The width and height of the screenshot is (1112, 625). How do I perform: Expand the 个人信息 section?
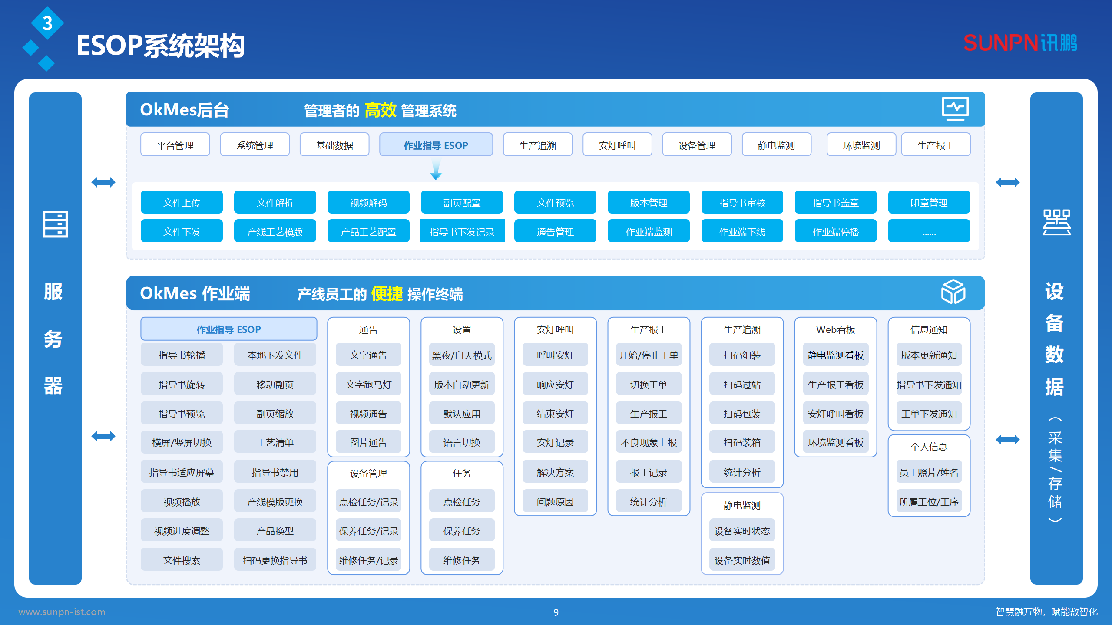(928, 447)
